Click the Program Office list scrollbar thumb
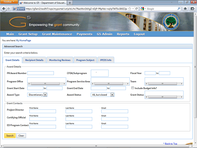 point(45,84)
